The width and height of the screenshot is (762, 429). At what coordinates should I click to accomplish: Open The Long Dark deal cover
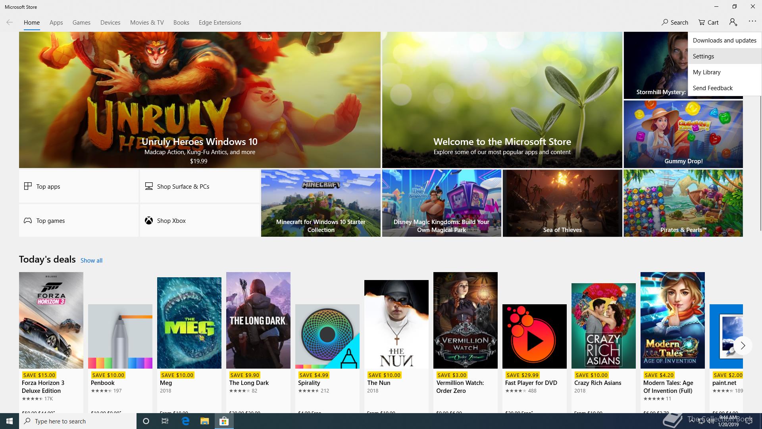click(258, 320)
